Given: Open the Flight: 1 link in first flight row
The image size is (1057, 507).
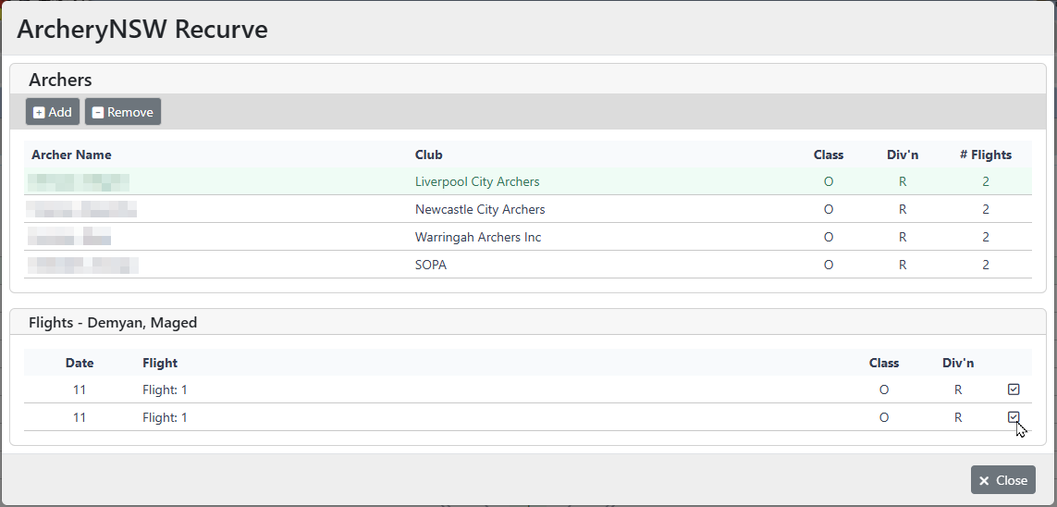Looking at the screenshot, I should click(165, 390).
